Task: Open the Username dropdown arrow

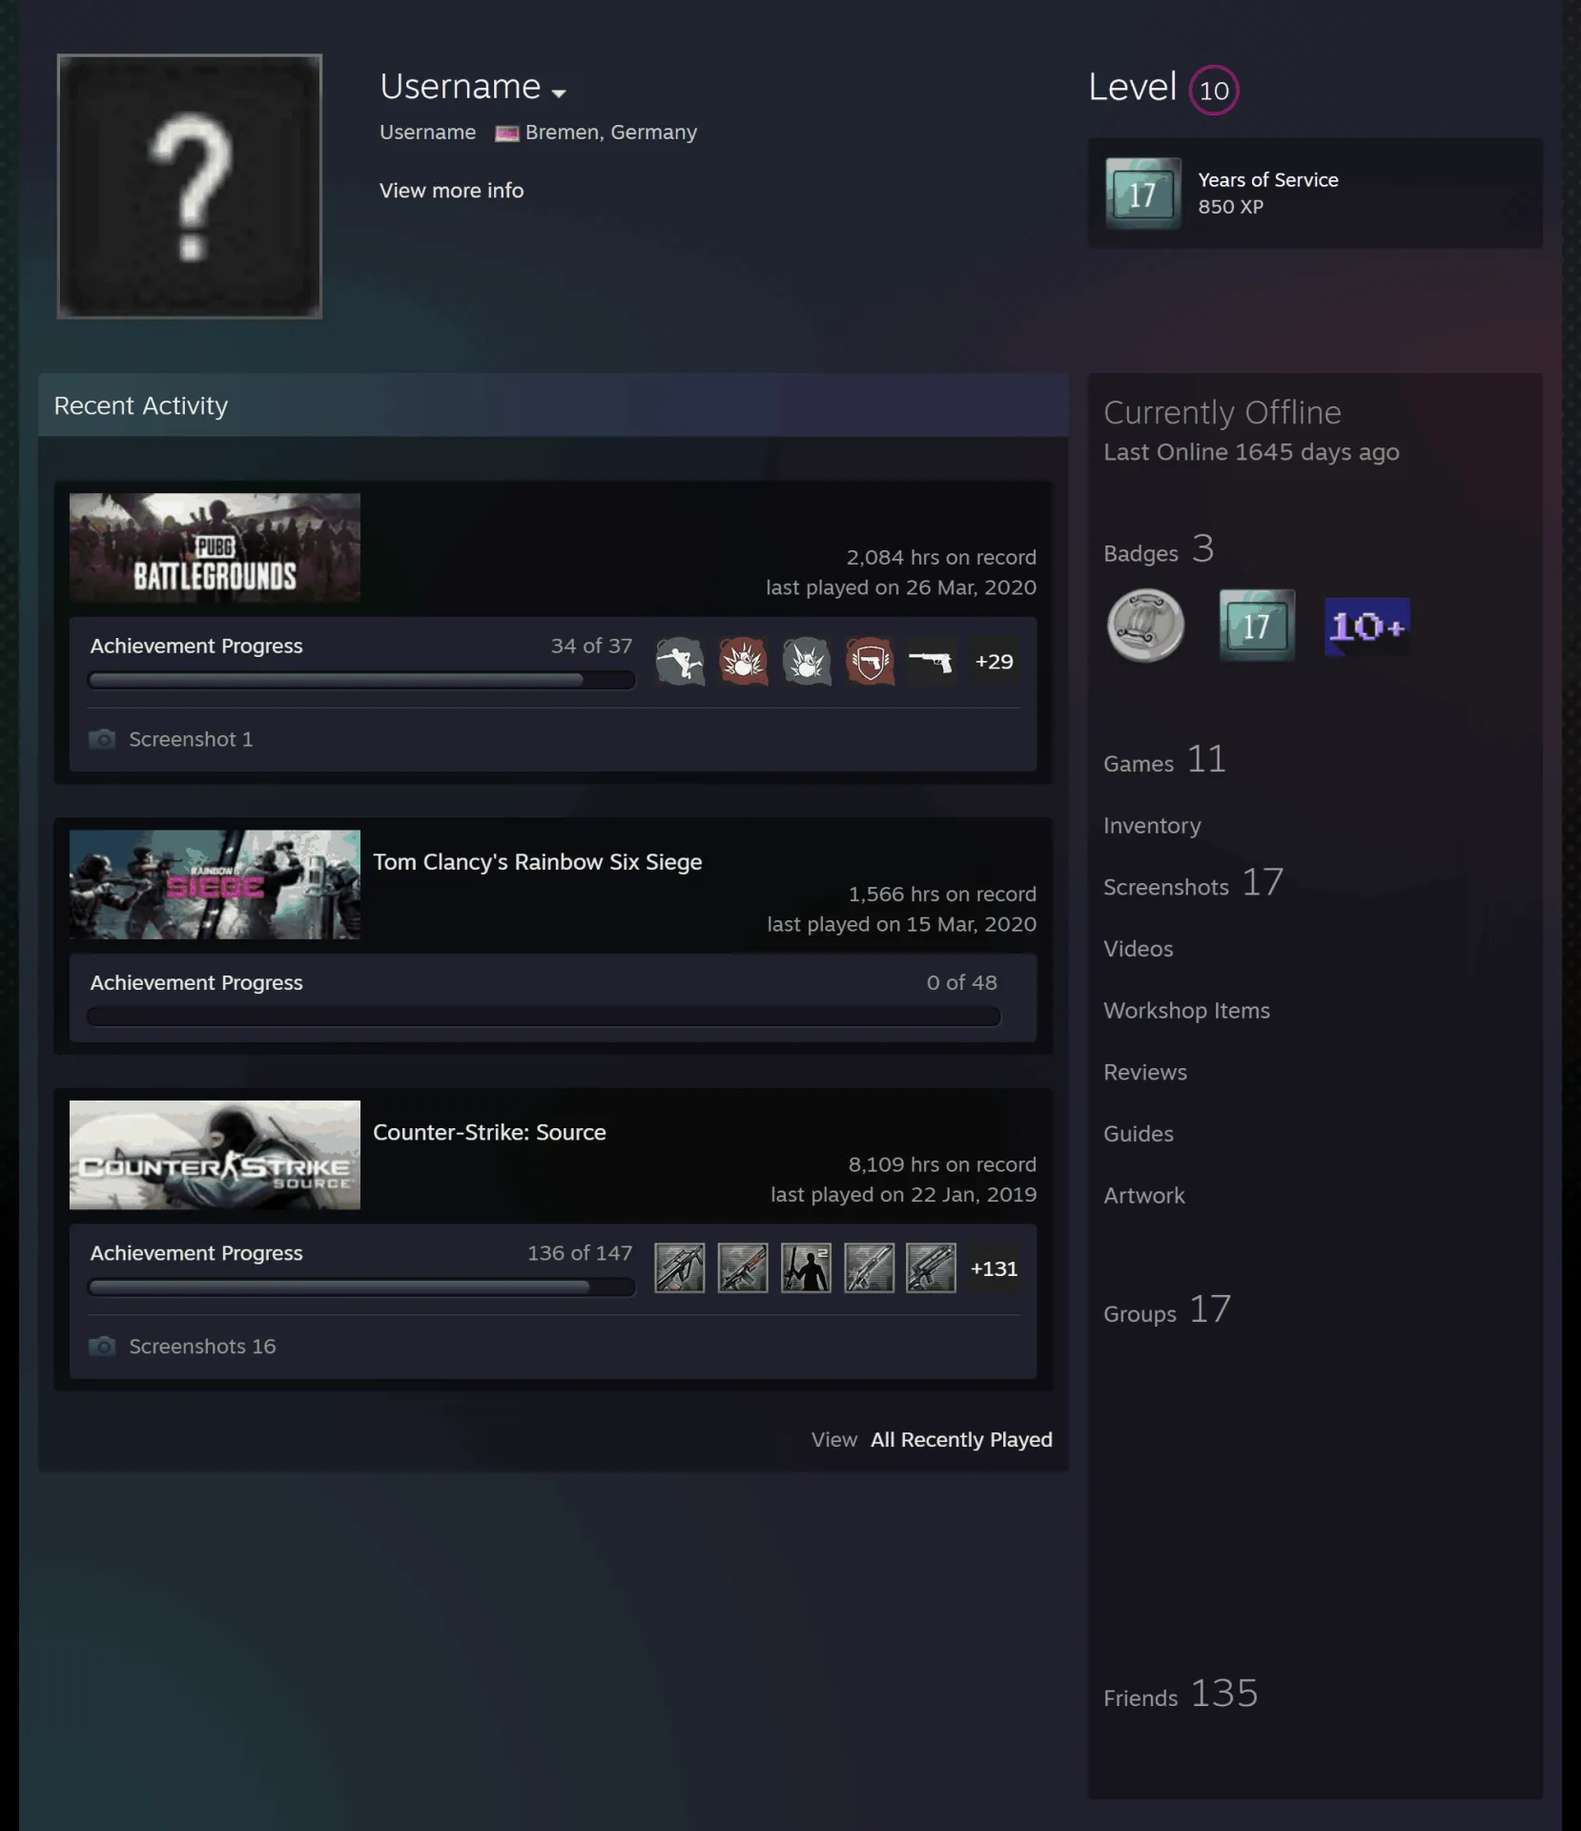Action: click(559, 93)
